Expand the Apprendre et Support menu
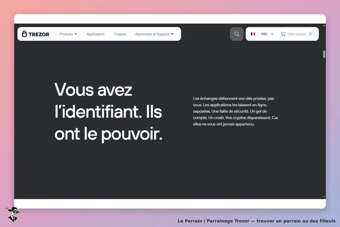The width and height of the screenshot is (340, 227). pos(154,34)
